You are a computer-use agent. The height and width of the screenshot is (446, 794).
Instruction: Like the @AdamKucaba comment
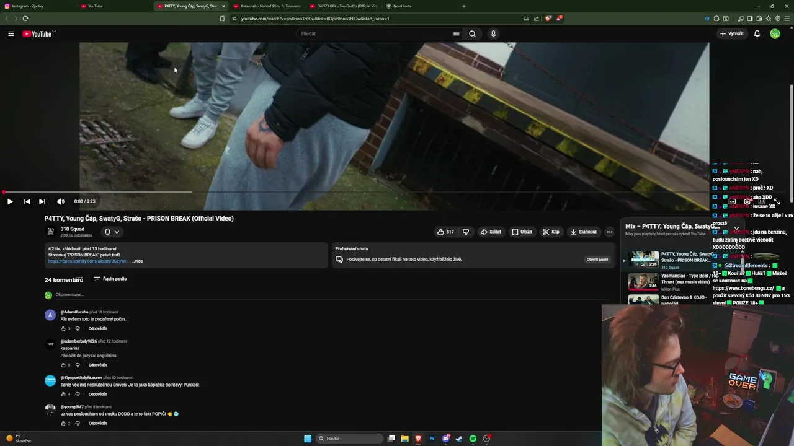tap(63, 328)
